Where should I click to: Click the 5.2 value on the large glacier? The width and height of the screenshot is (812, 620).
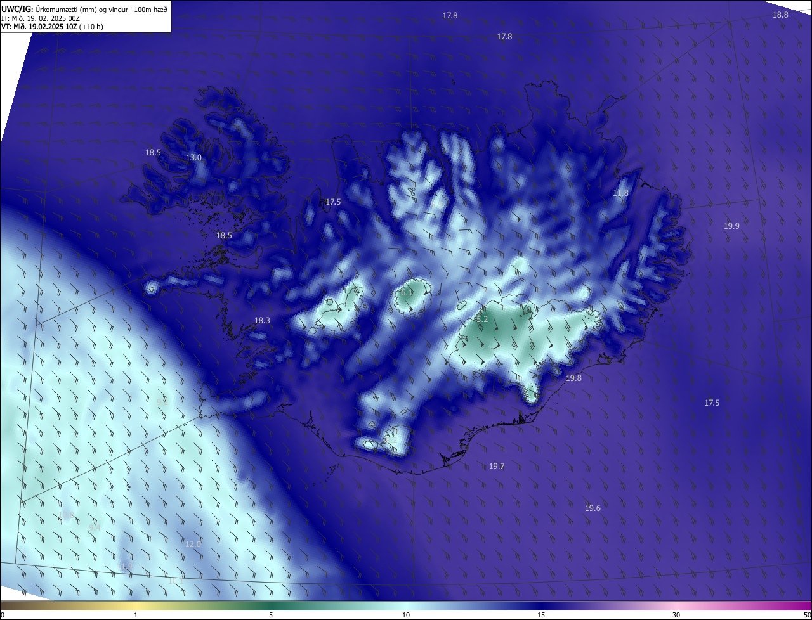[482, 320]
